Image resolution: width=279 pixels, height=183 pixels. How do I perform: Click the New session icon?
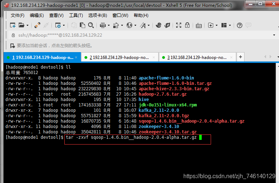(13, 25)
